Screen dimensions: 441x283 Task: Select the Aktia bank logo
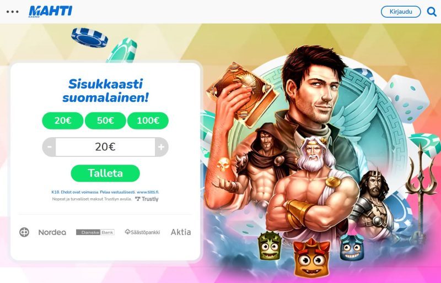coord(181,232)
